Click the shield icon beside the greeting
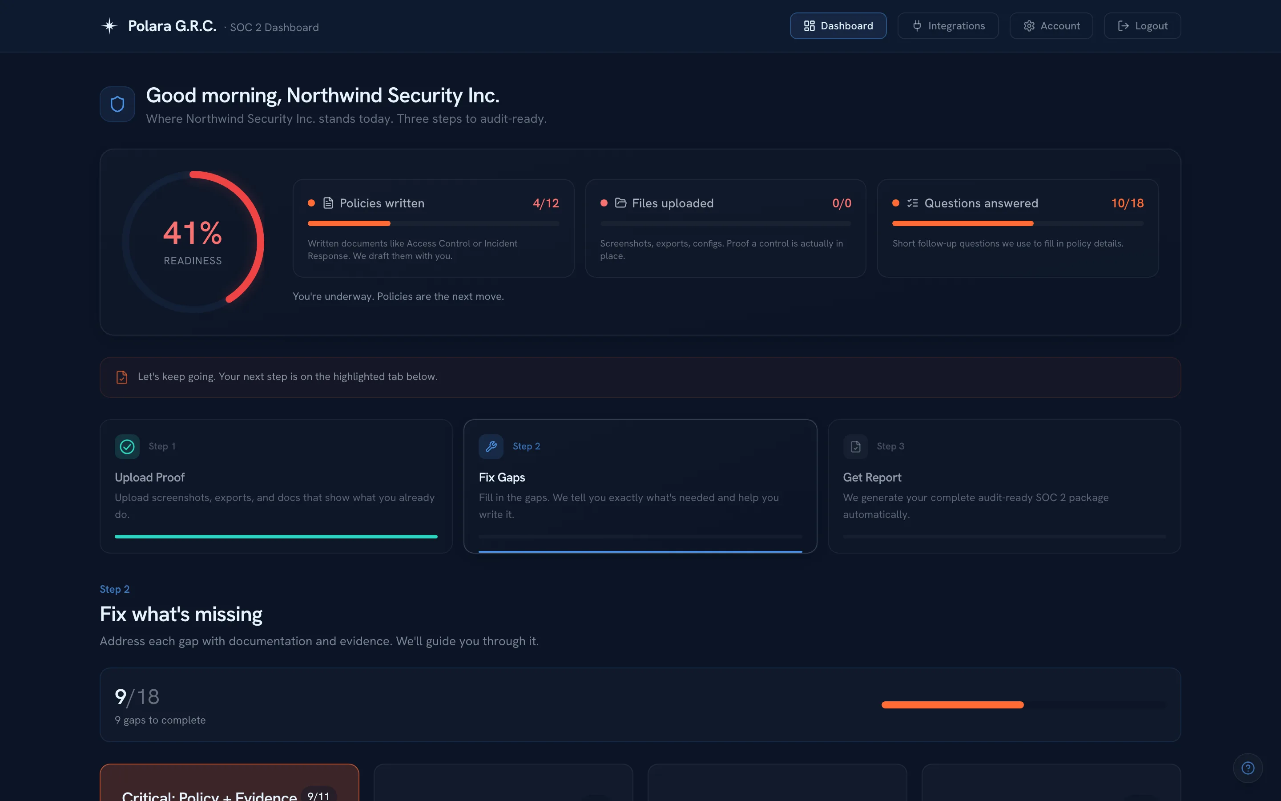This screenshot has width=1281, height=801. click(x=117, y=104)
